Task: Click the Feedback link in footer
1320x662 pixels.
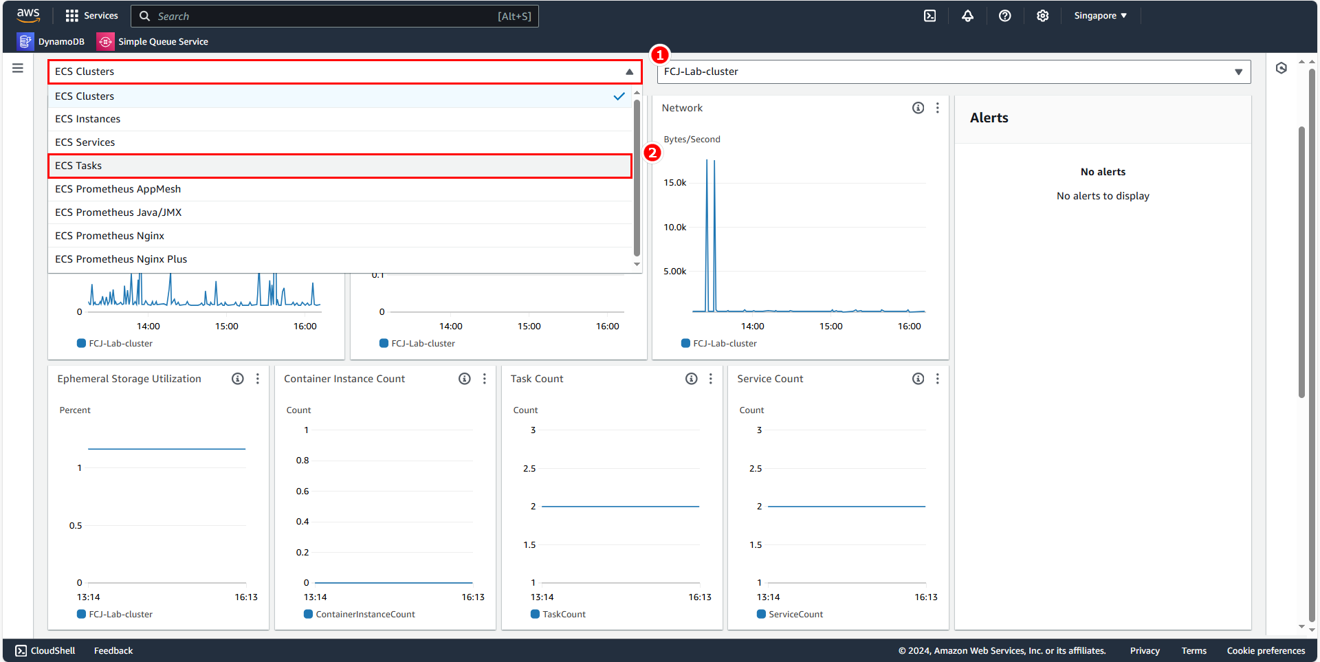Action: pos(113,650)
